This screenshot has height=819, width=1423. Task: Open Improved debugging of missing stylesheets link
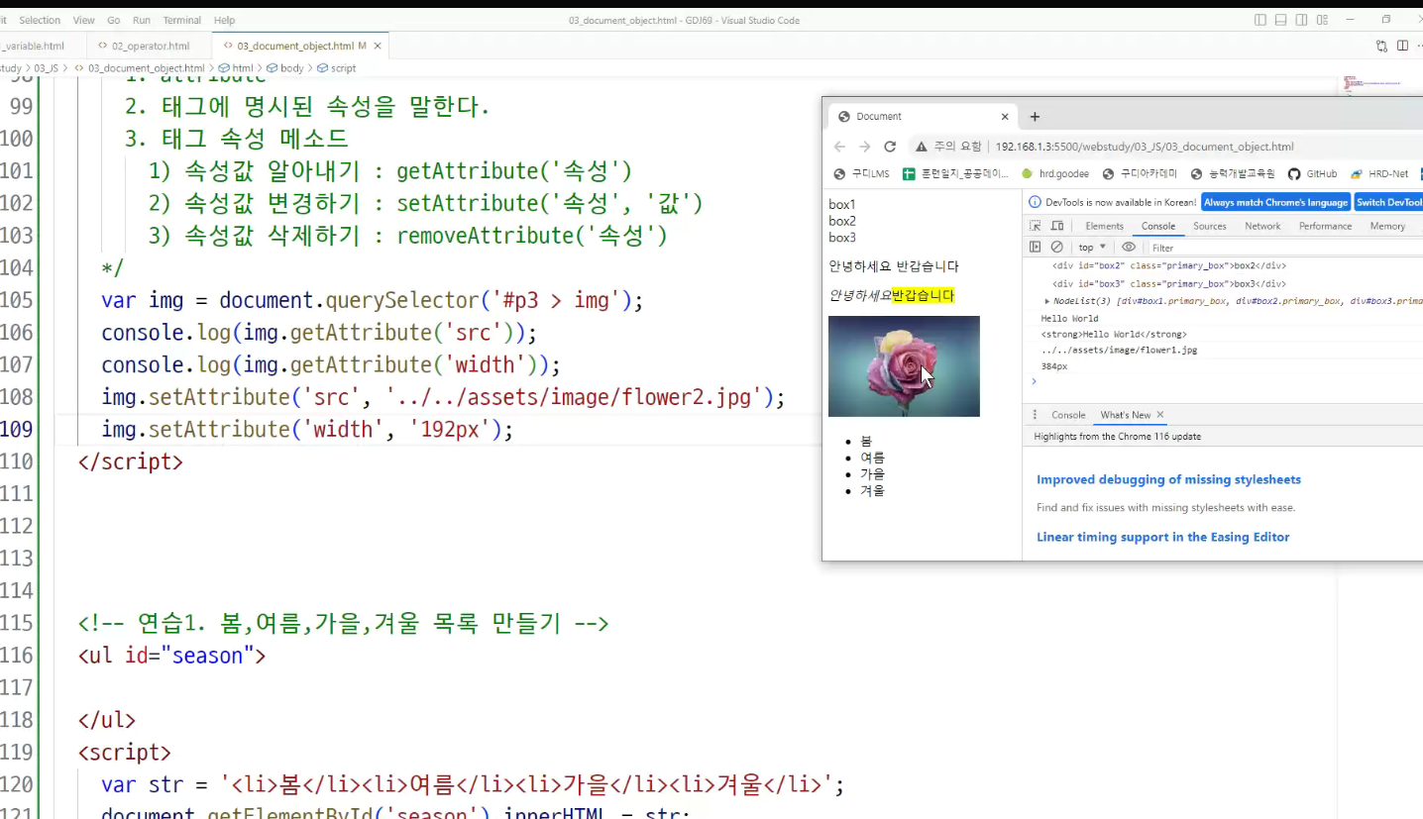1168,479
